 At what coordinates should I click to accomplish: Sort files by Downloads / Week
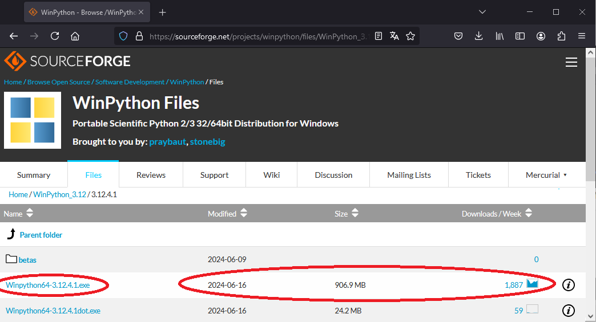(497, 214)
